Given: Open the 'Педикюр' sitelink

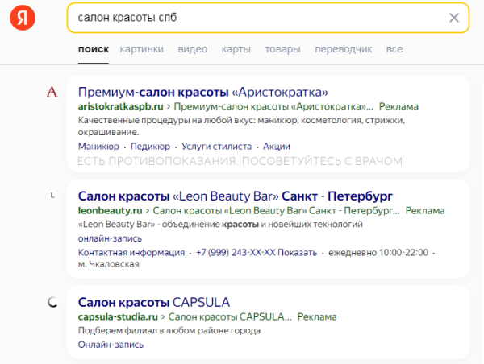Looking at the screenshot, I should click(150, 146).
